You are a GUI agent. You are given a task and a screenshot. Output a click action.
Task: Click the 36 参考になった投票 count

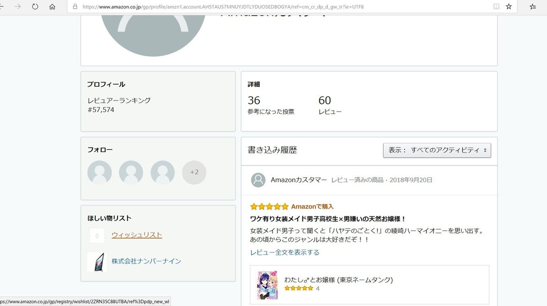271,105
